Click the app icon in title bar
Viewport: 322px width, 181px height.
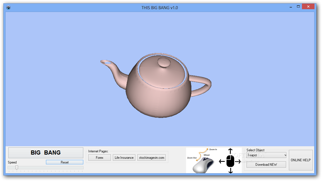(8, 8)
